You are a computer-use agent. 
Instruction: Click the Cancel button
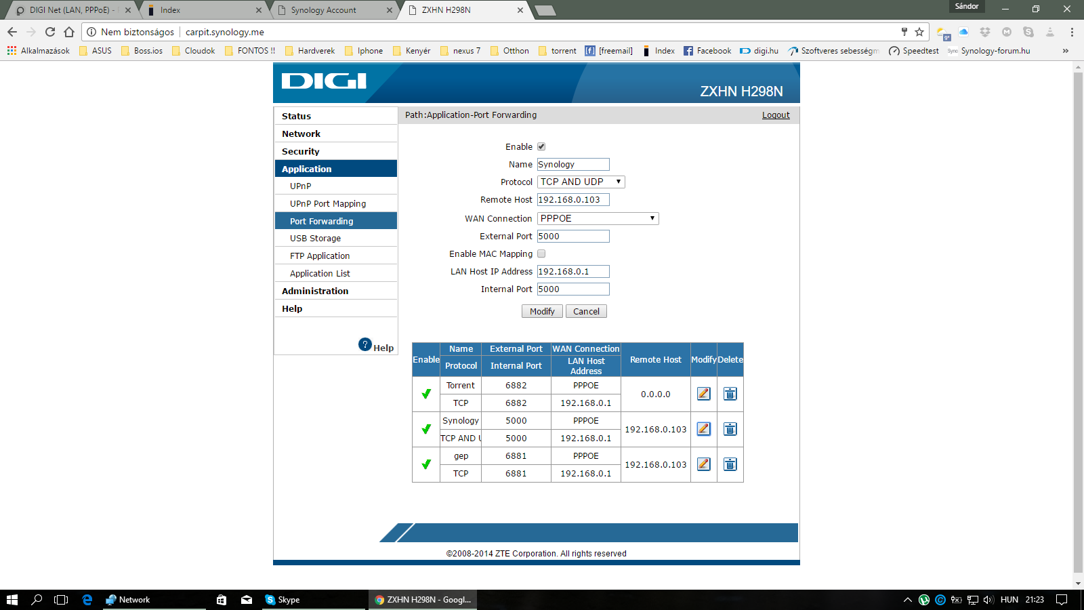586,311
